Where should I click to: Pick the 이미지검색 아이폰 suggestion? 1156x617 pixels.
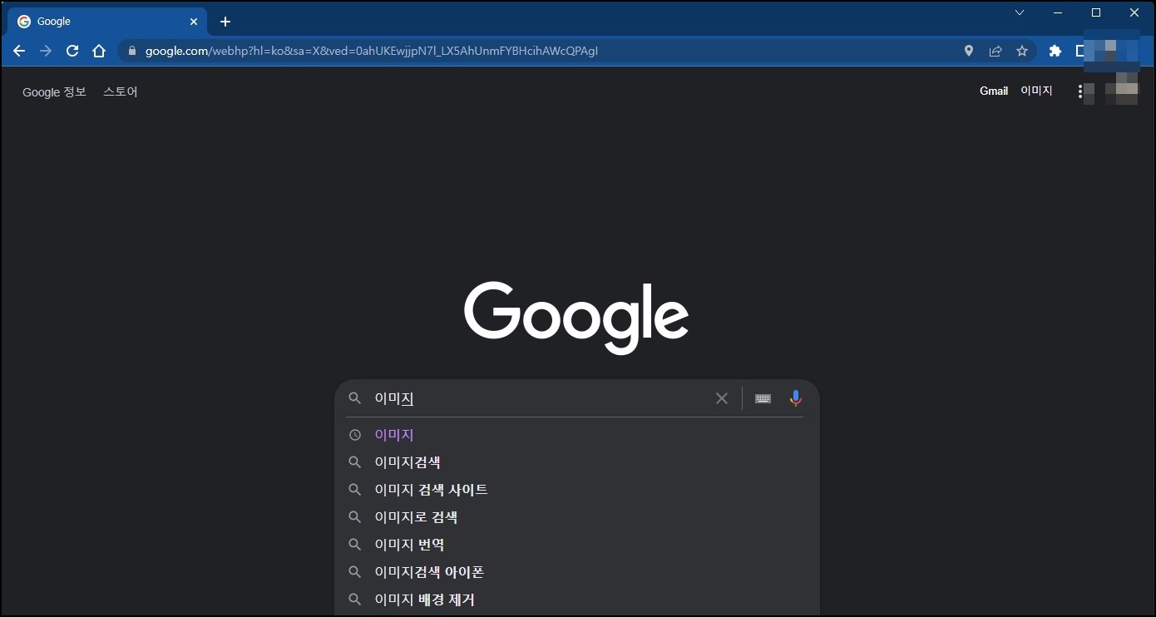pos(576,572)
